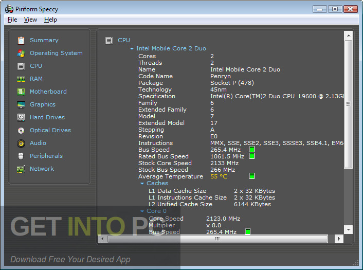The width and height of the screenshot is (363, 270).
Task: Click the Stock Core Speed value 2133 MHz
Action: 224,163
